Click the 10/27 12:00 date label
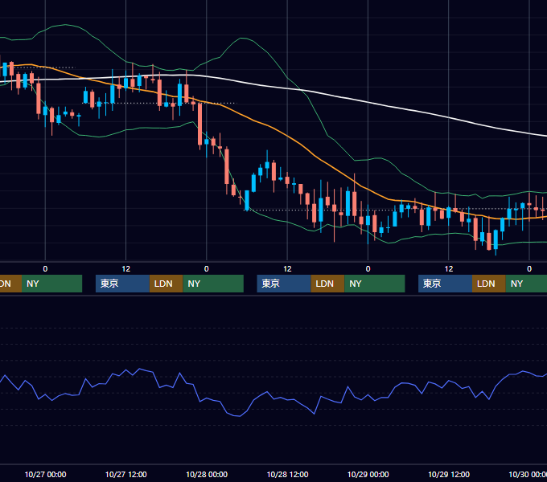The image size is (547, 482). pyautogui.click(x=126, y=474)
